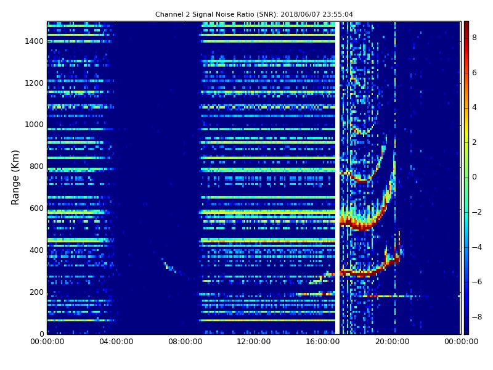Click the colorbar value −4 label
The image size is (493, 370).
[476, 247]
